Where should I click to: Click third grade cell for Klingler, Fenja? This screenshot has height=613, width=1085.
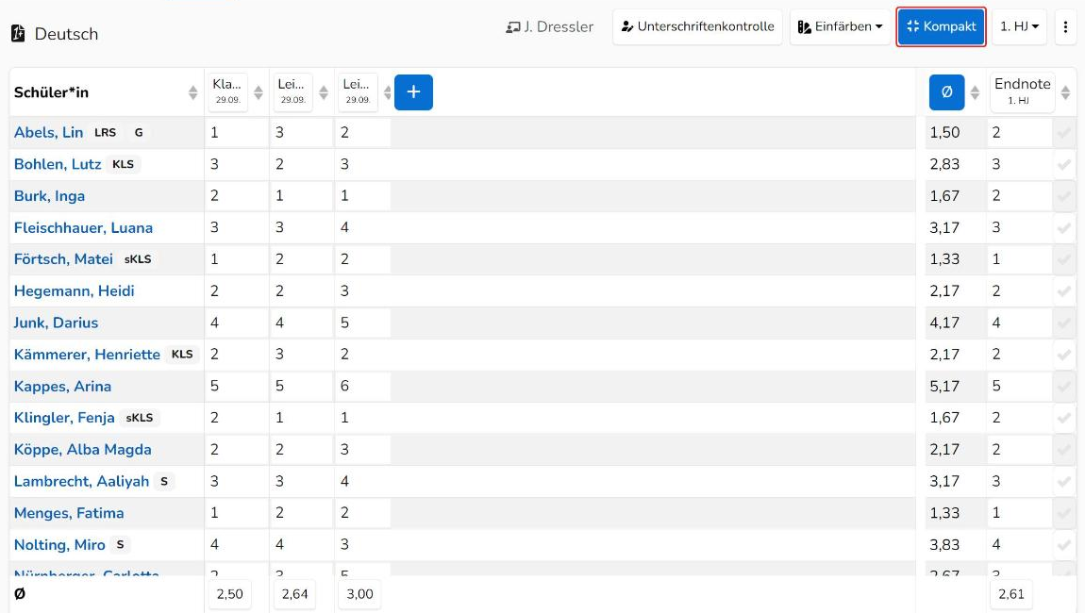362,418
